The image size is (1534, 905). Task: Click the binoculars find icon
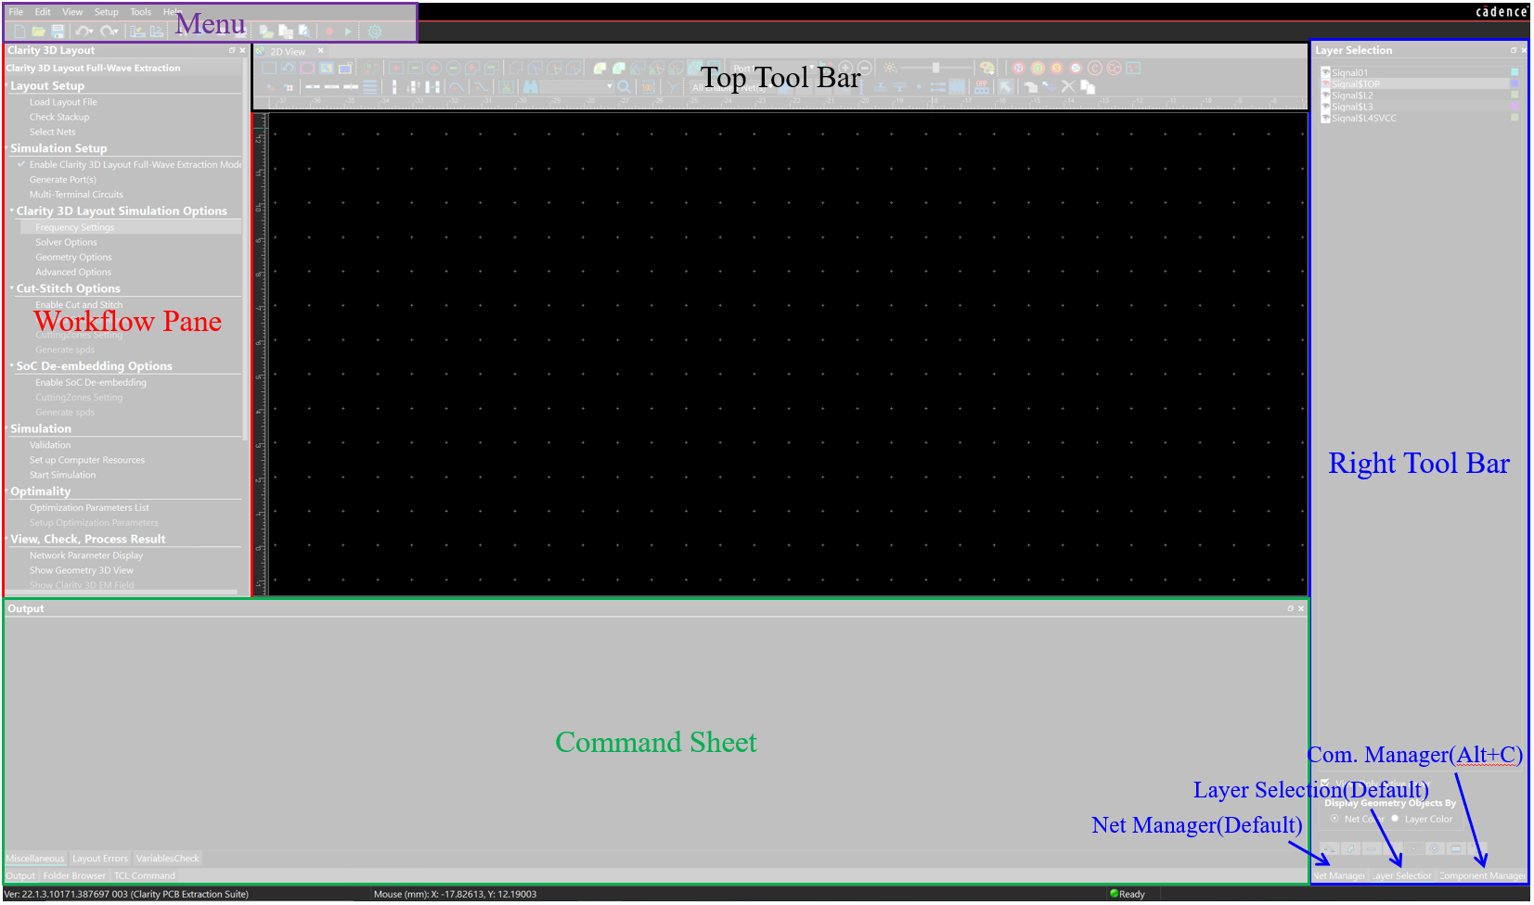tap(531, 86)
